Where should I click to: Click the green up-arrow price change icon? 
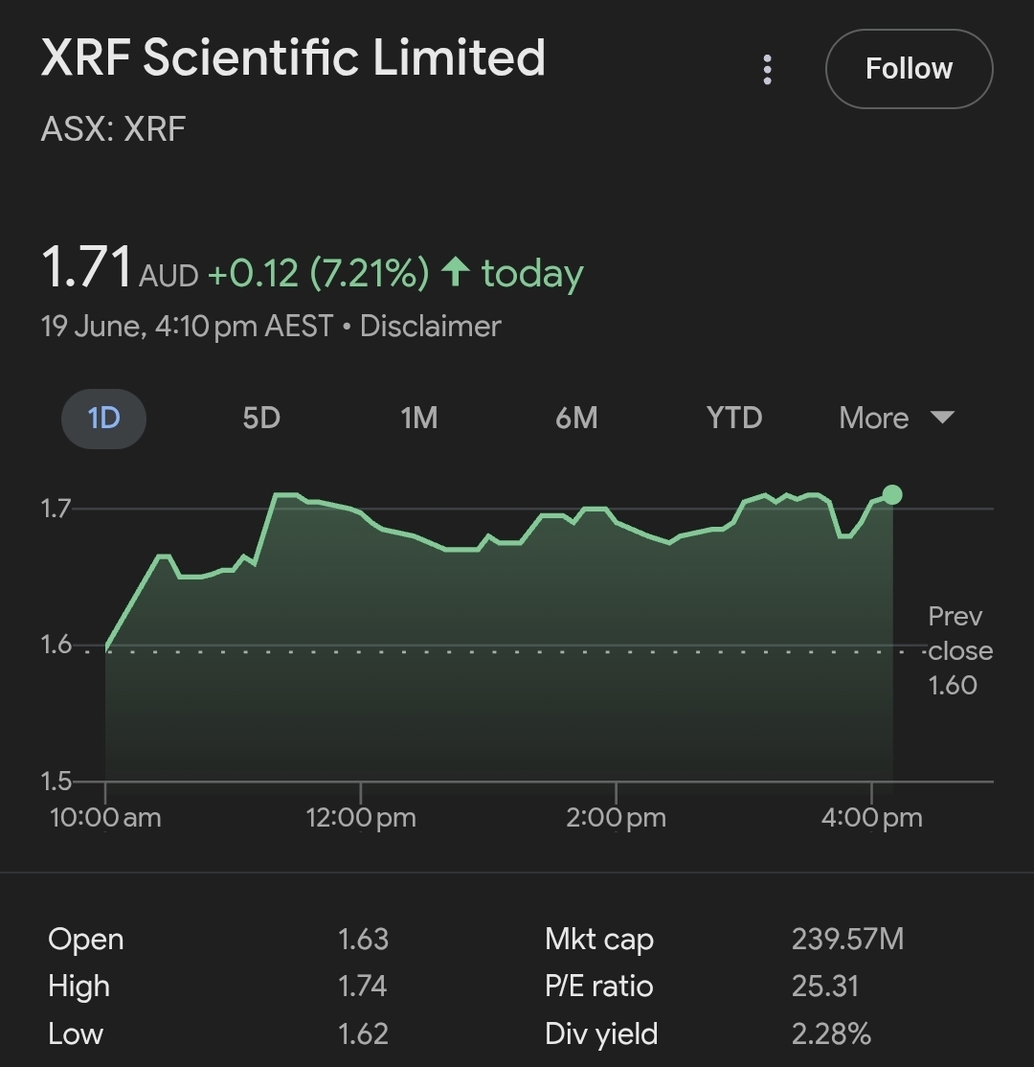456,273
